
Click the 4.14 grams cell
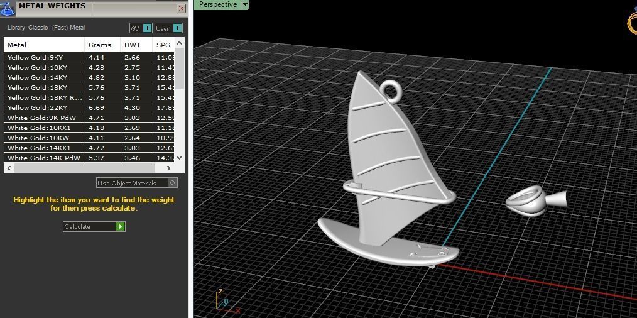click(x=103, y=57)
